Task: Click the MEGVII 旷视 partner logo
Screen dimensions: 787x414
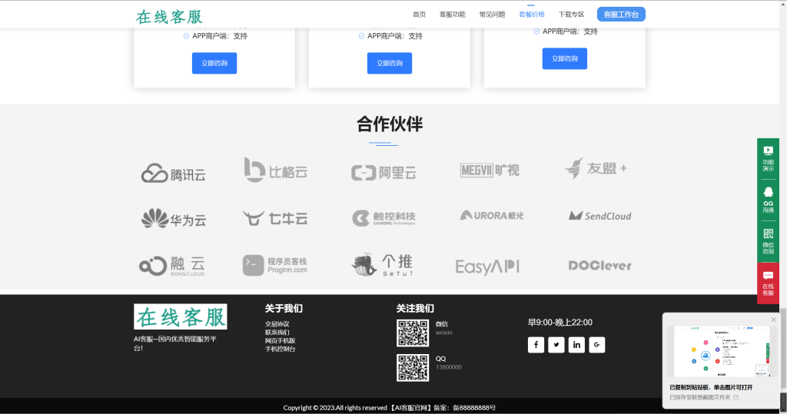Action: tap(490, 170)
